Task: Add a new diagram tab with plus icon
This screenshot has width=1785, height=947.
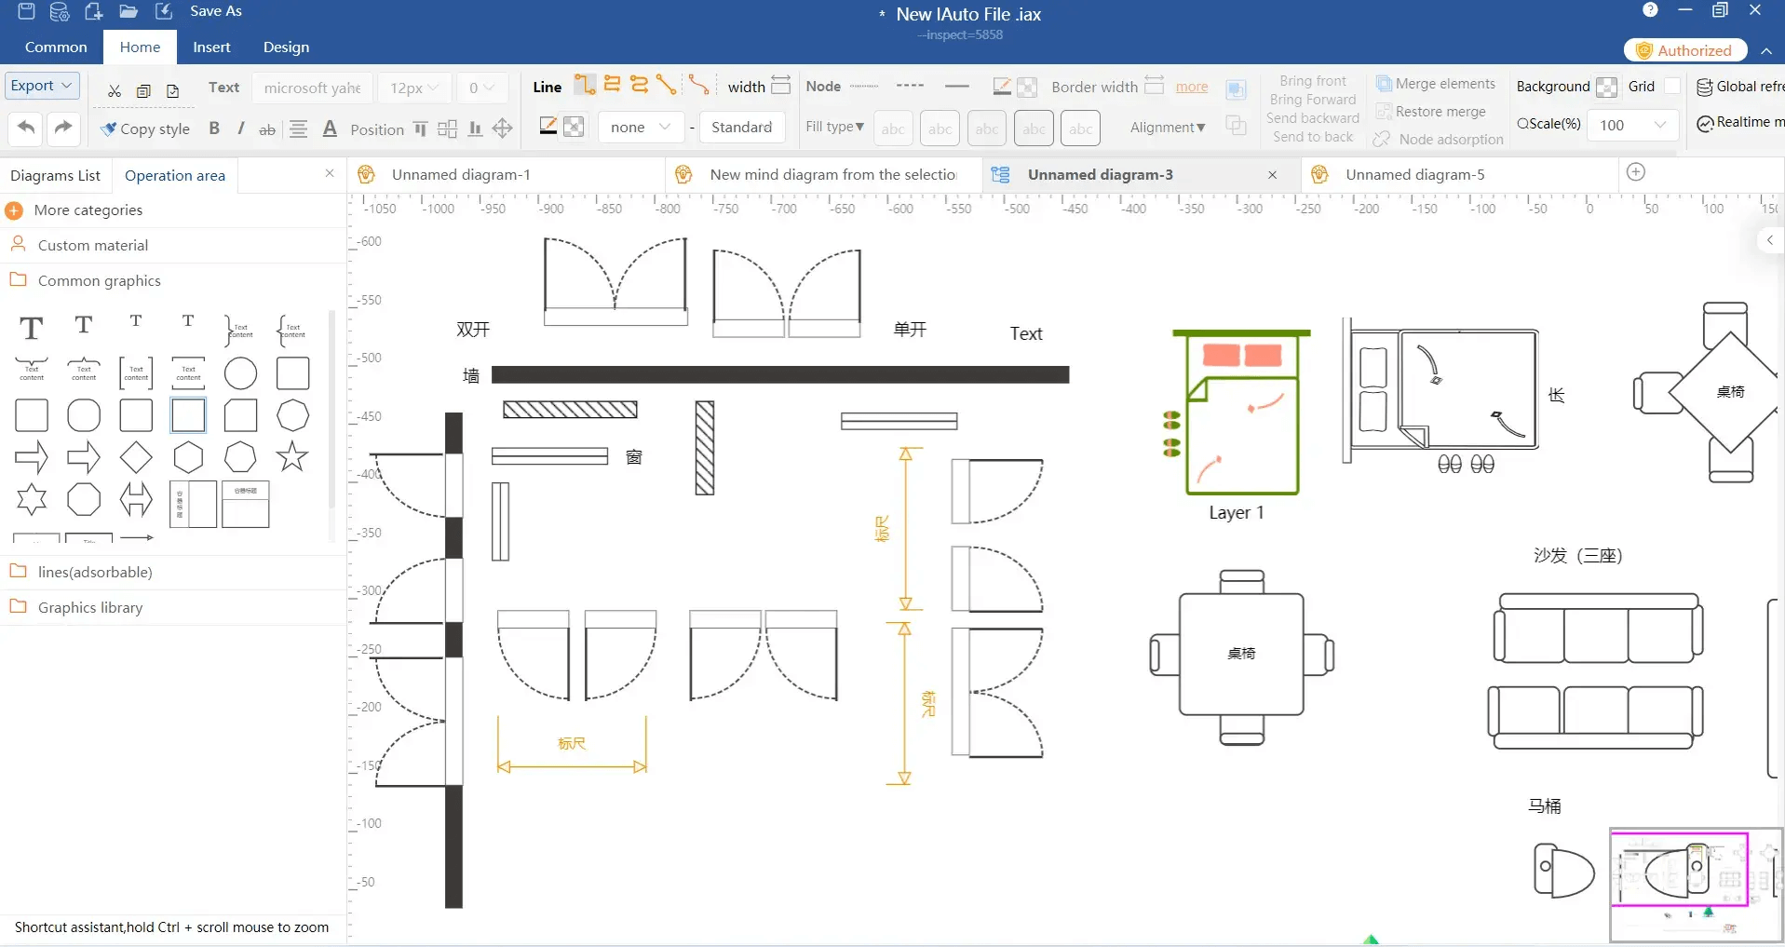Action: (1636, 172)
